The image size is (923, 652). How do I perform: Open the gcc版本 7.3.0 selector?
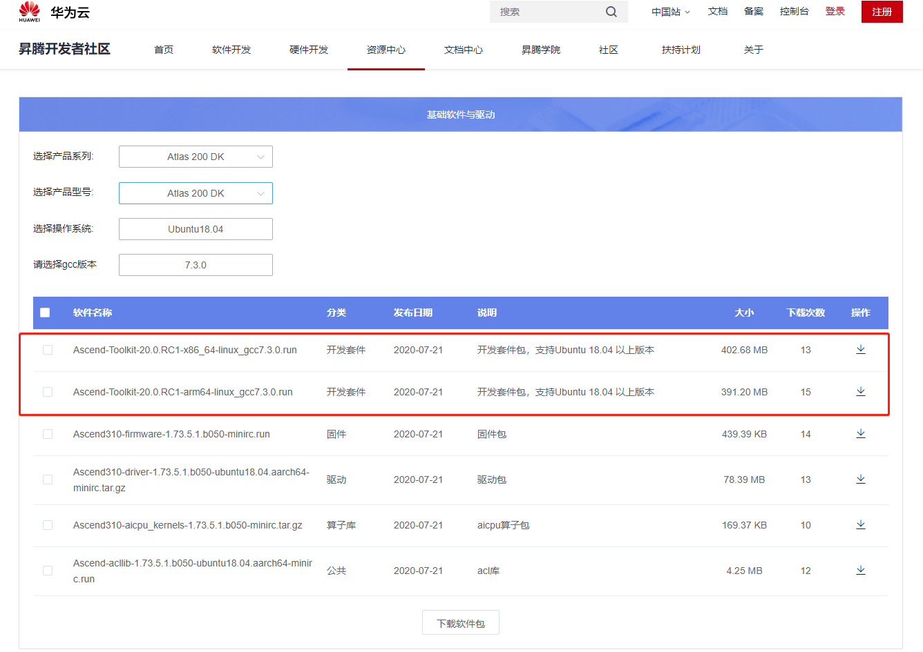(x=196, y=265)
